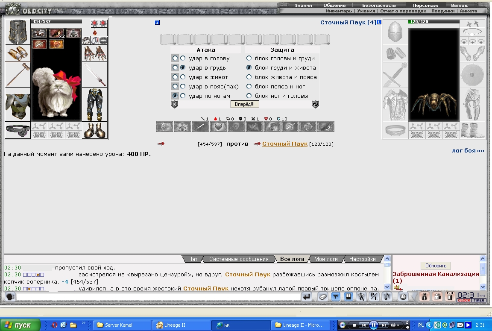The image size is (492, 331).
Task: Click the P/L icon in the bottom toolbar
Action: tap(374, 296)
